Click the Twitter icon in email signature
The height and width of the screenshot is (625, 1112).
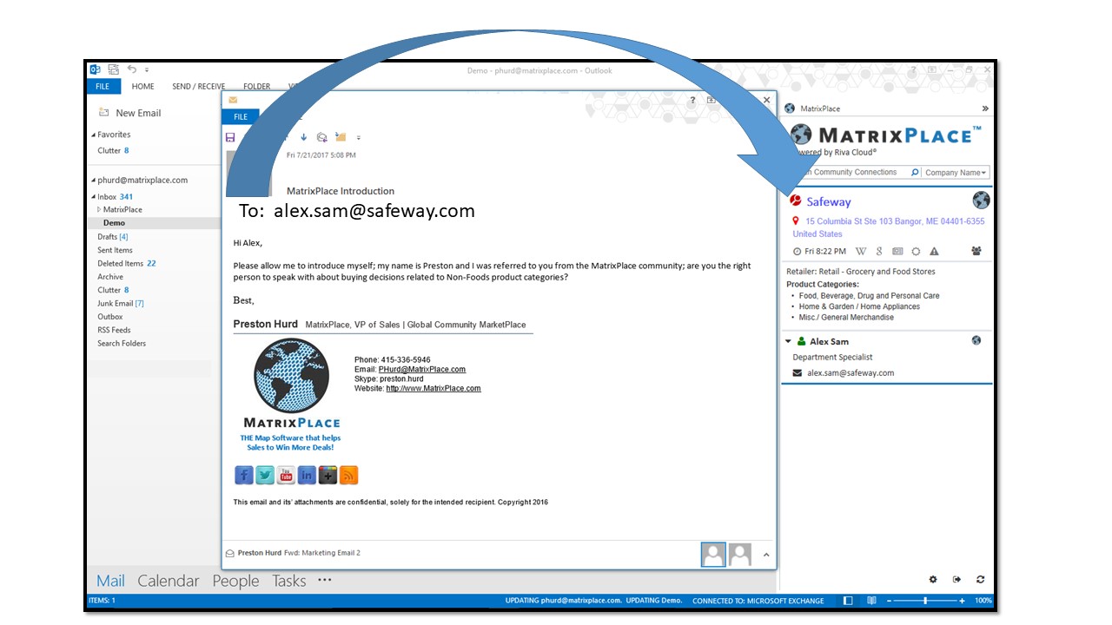tap(265, 475)
